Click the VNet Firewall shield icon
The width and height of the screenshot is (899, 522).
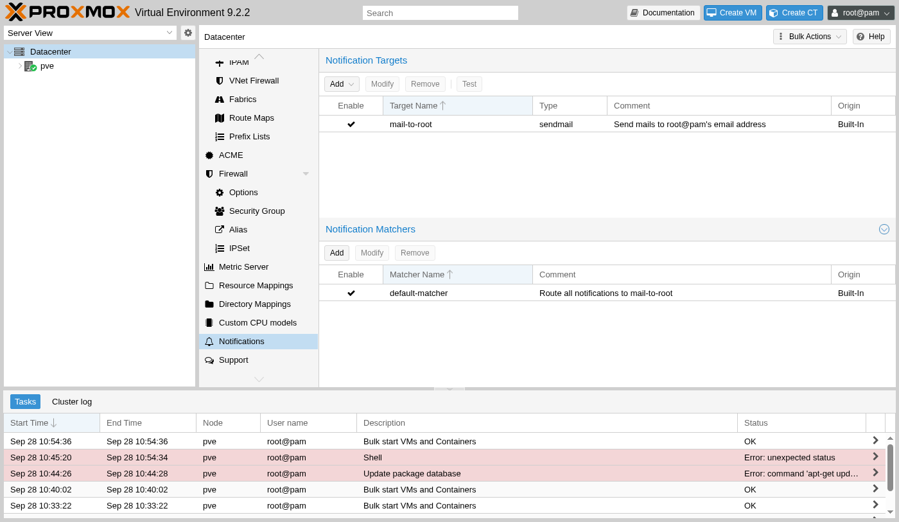[x=220, y=81]
